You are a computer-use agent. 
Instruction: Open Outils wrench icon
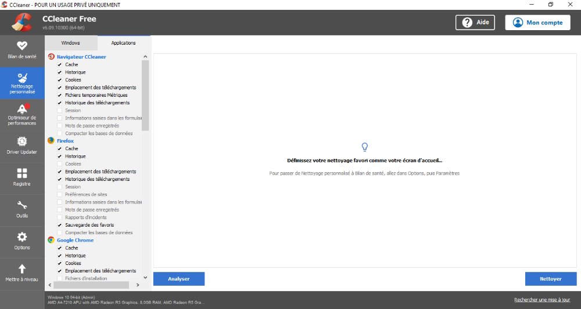pyautogui.click(x=22, y=205)
